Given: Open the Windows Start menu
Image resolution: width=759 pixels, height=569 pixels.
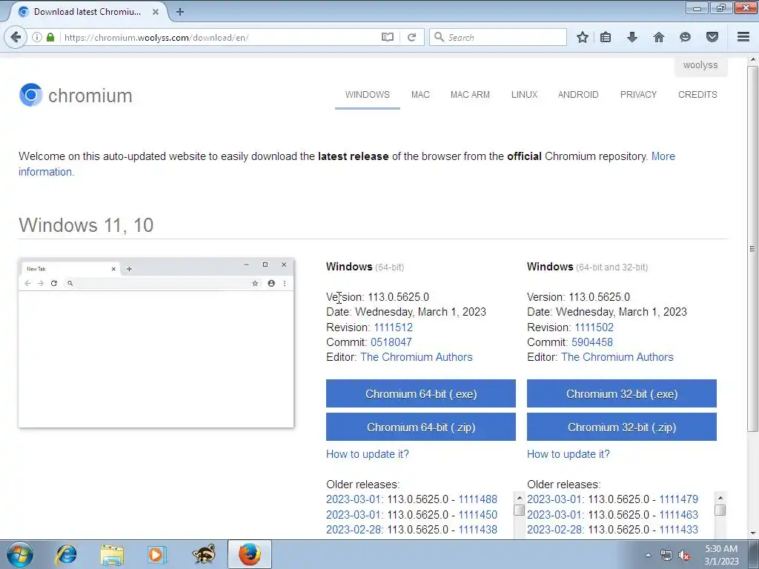Looking at the screenshot, I should pos(20,554).
